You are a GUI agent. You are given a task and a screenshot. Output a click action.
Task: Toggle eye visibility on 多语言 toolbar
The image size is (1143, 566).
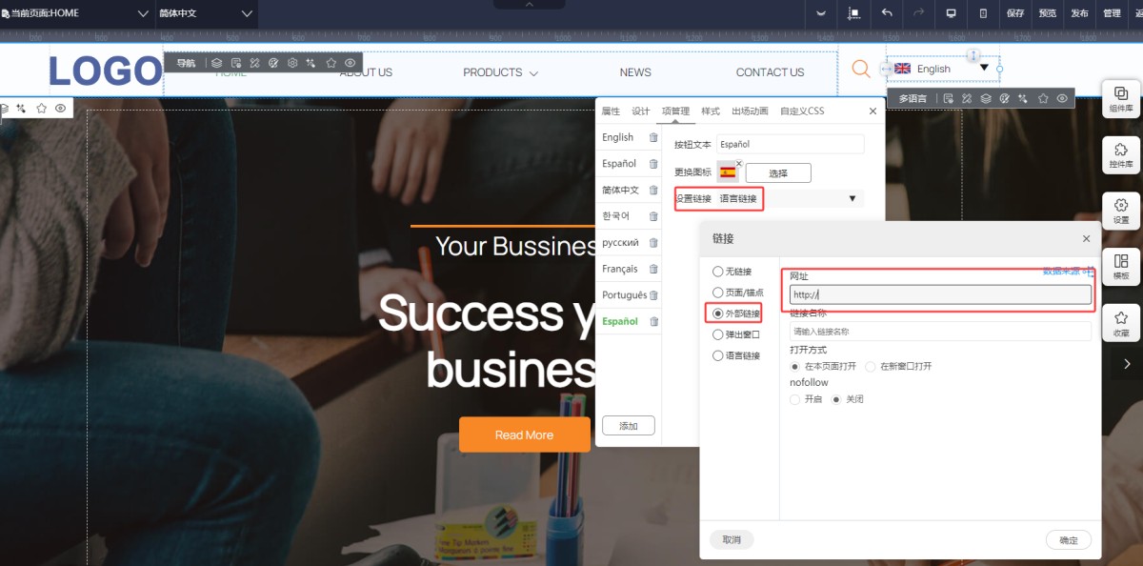click(x=1062, y=98)
